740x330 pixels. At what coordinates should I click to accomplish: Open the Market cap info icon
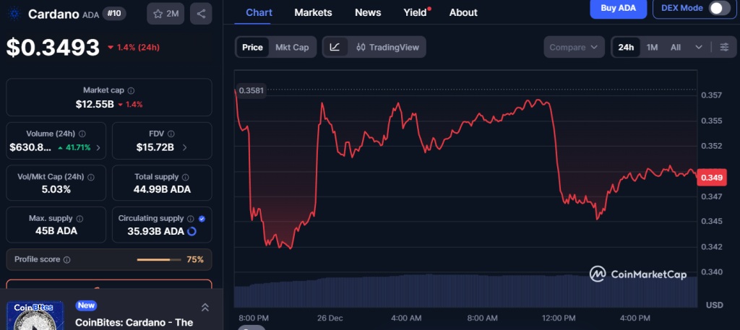(x=132, y=90)
